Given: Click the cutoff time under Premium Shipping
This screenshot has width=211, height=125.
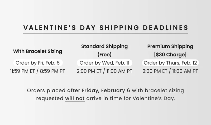Looking at the screenshot, I should (x=170, y=71).
